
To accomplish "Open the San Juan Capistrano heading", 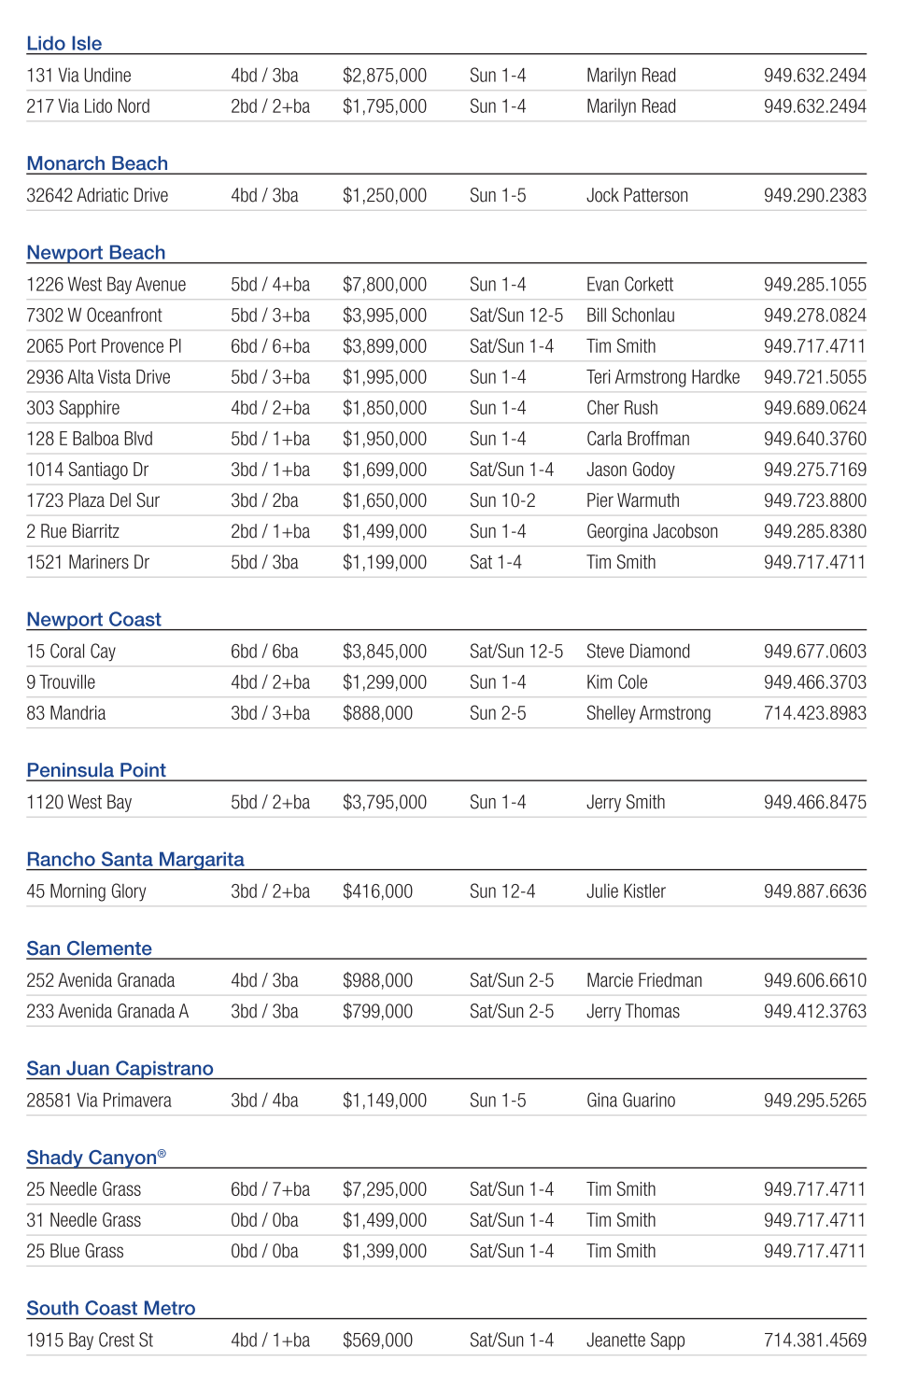I will coord(120,1069).
